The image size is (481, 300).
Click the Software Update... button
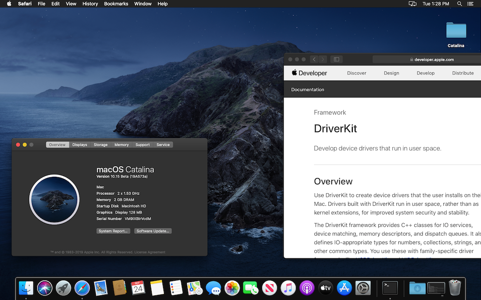[x=153, y=231]
